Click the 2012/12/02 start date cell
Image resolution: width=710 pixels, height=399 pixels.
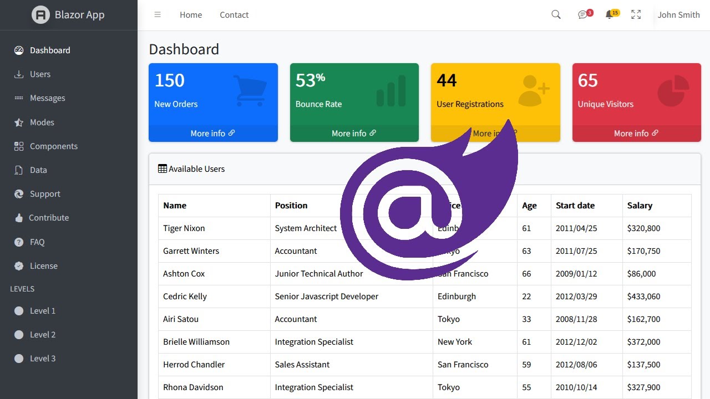click(587, 342)
